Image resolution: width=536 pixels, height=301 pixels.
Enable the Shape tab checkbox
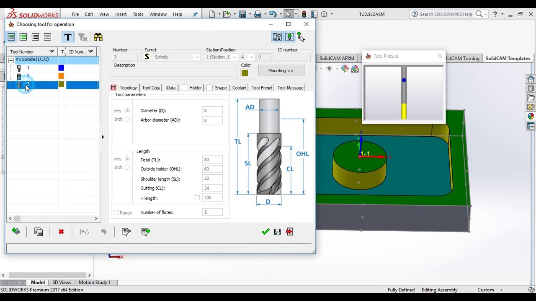210,88
